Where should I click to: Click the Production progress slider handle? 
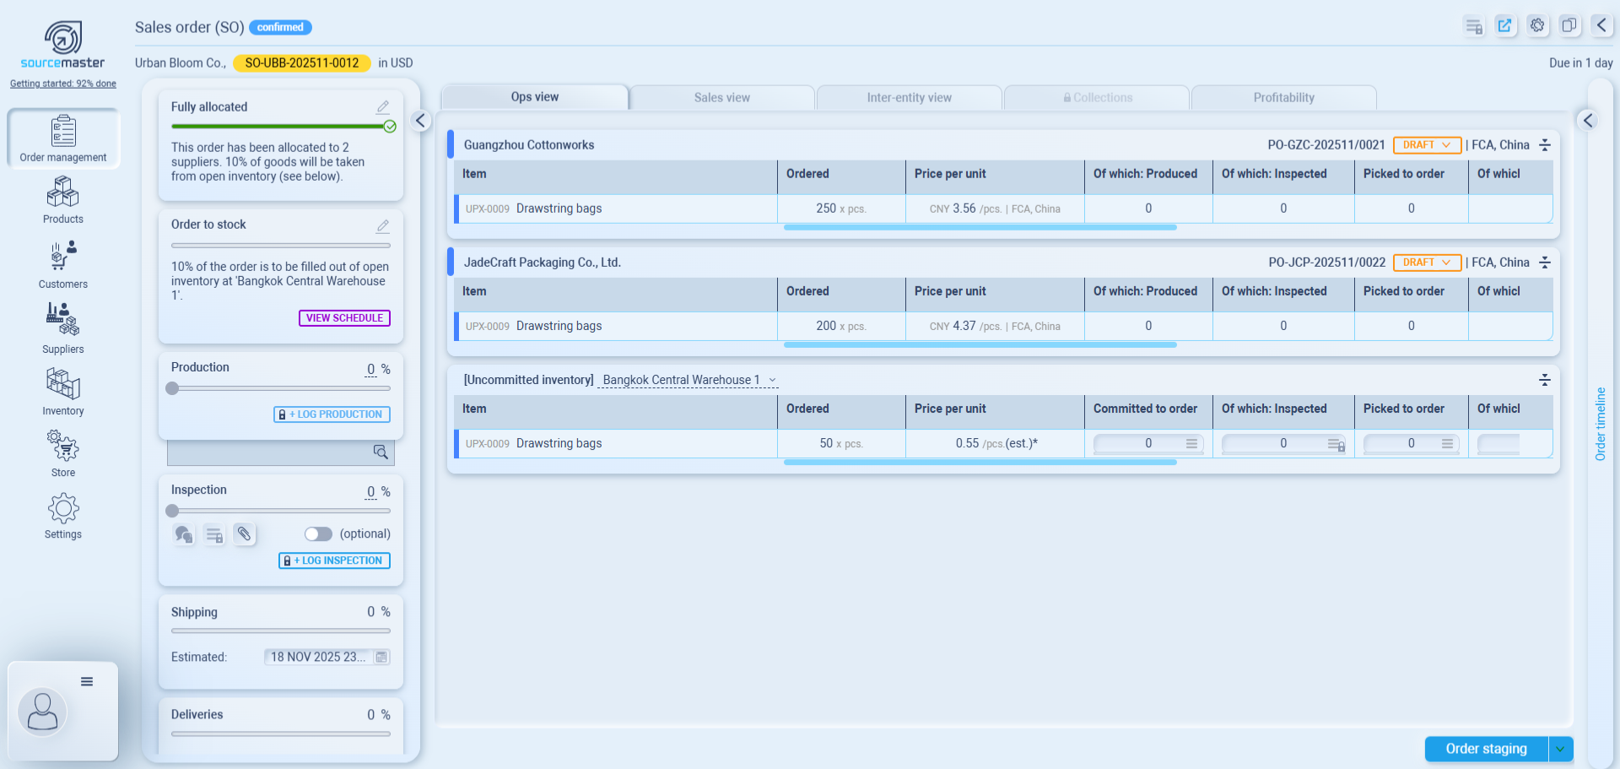[173, 389]
